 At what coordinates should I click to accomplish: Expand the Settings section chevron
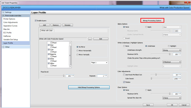pyautogui.click(x=3, y=12)
